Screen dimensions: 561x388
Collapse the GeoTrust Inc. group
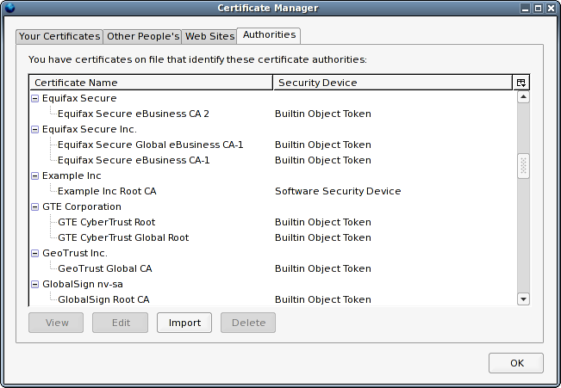coord(34,253)
